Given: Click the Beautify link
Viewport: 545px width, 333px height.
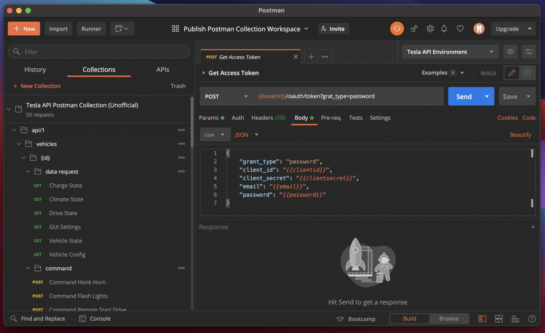Looking at the screenshot, I should (x=520, y=135).
